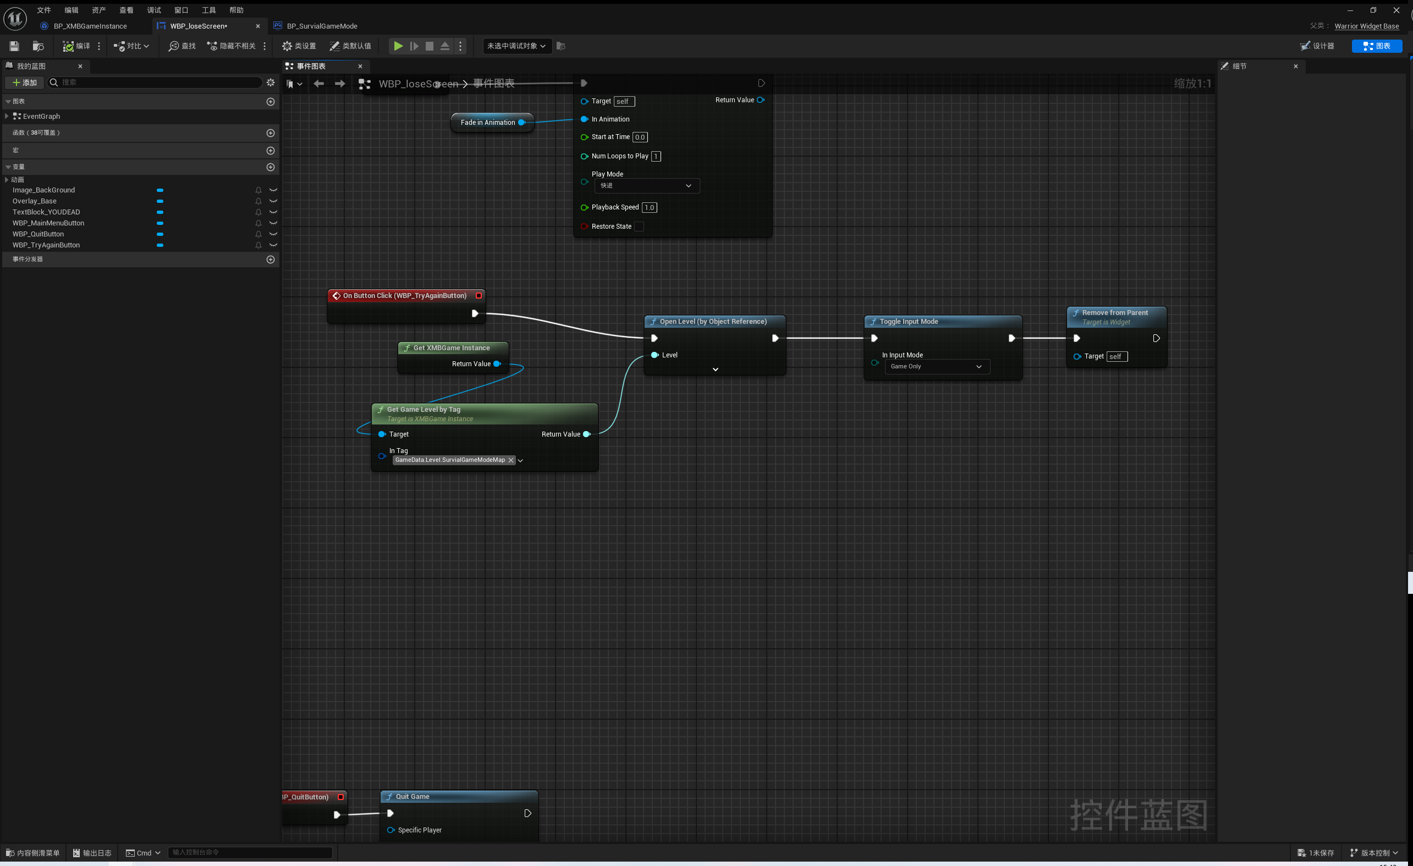
Task: Open the Output Log (输出日志)
Action: coord(92,853)
